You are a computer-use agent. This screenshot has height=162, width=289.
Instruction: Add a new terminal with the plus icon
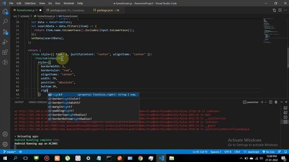262,102
